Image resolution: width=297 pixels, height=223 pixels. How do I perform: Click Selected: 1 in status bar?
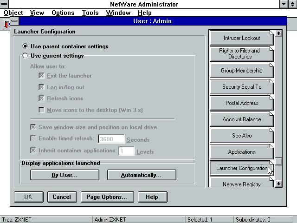[x=200, y=220]
